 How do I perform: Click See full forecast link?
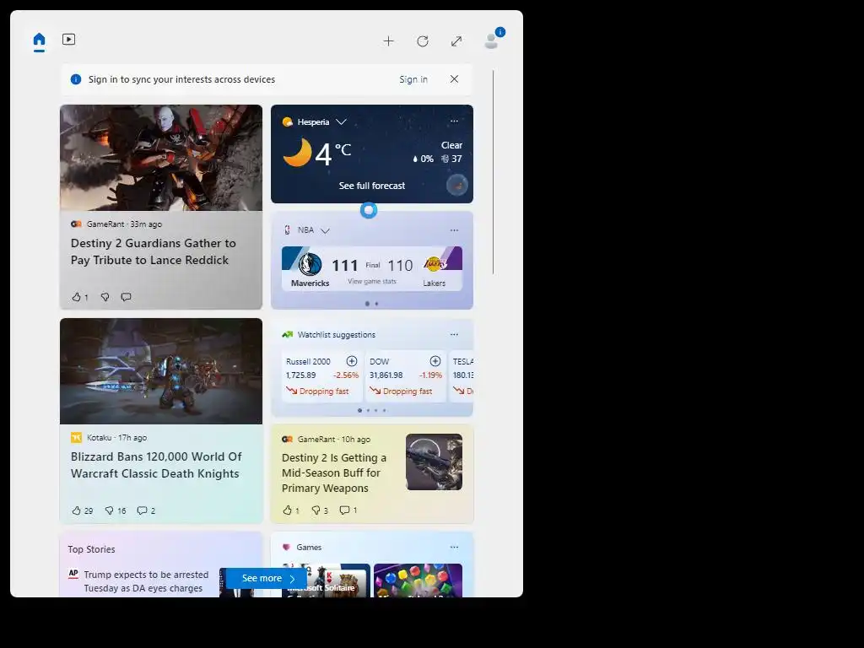click(x=372, y=186)
